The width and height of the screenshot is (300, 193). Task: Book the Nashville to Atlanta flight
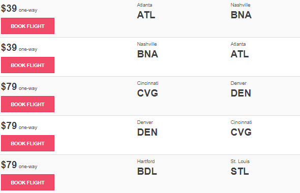tap(27, 65)
